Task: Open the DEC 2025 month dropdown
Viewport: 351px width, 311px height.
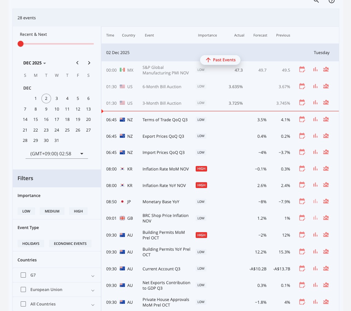Action: [x=35, y=63]
